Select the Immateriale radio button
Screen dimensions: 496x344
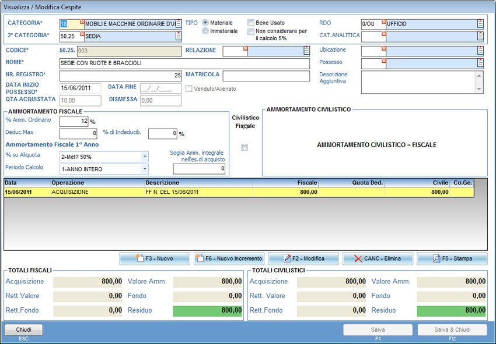pyautogui.click(x=205, y=31)
